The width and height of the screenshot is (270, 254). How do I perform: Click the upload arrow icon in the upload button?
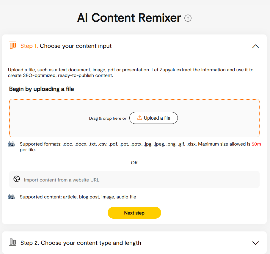pyautogui.click(x=139, y=118)
